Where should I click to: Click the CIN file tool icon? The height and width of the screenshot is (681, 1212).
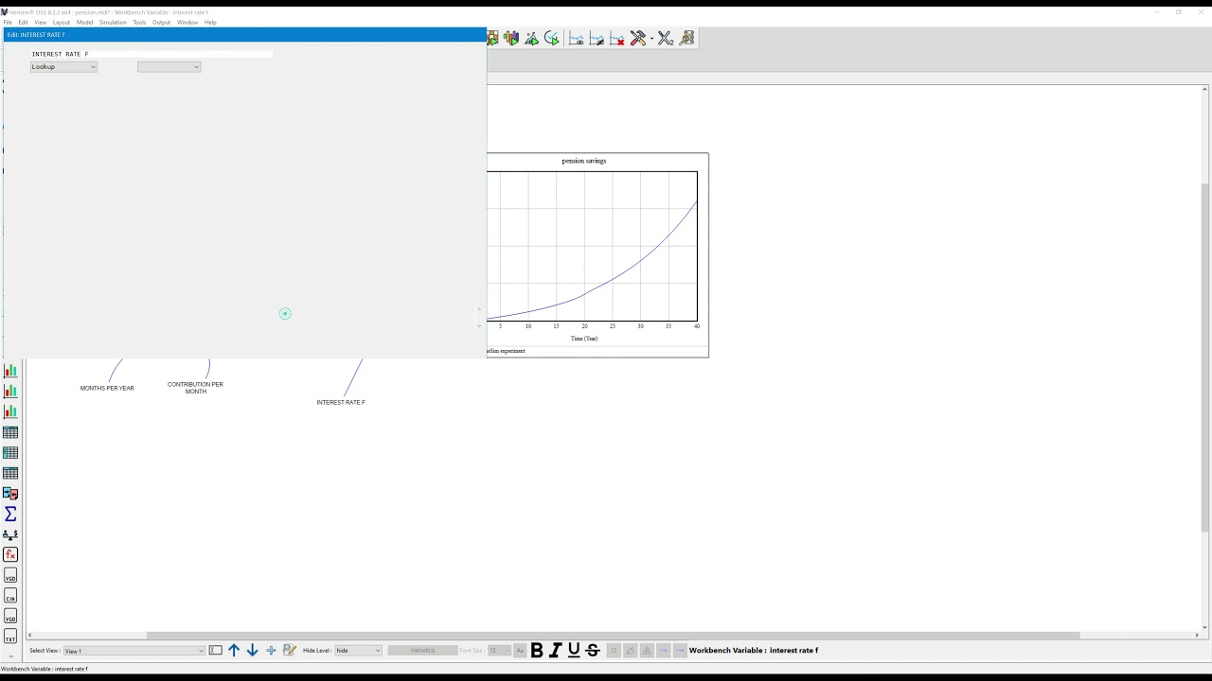[10, 596]
